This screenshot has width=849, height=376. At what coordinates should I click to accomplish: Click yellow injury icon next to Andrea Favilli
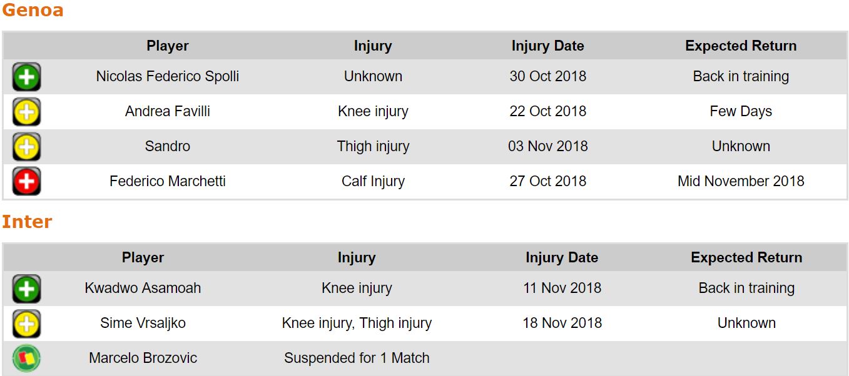(x=26, y=112)
